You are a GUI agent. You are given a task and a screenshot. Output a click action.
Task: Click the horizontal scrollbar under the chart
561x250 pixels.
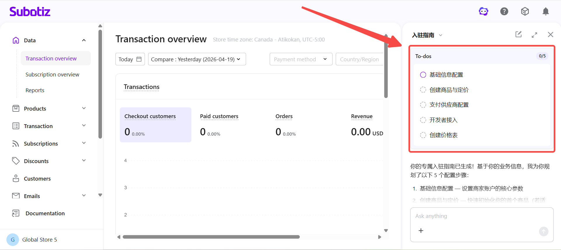(211, 237)
